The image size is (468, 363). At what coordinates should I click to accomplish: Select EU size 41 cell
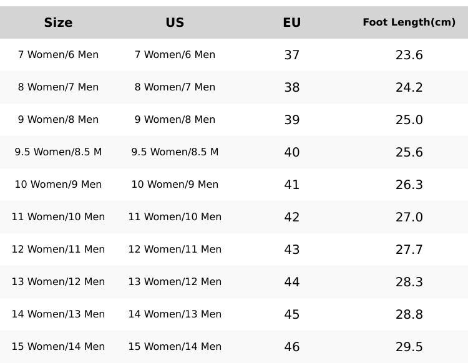(x=291, y=185)
